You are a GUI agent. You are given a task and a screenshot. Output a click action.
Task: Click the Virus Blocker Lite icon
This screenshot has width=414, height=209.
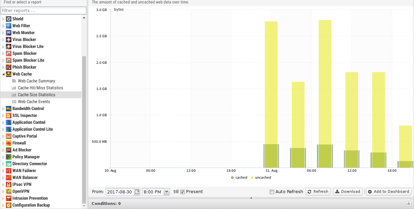coord(9,46)
